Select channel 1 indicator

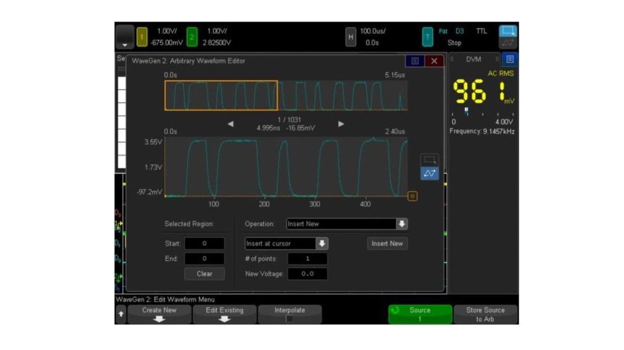tap(141, 37)
